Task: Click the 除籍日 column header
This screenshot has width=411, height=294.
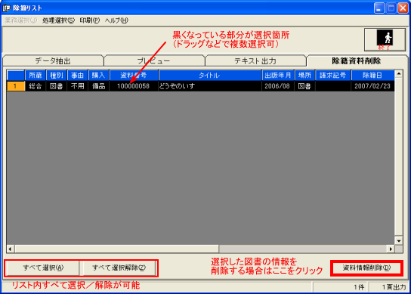Action: point(372,76)
